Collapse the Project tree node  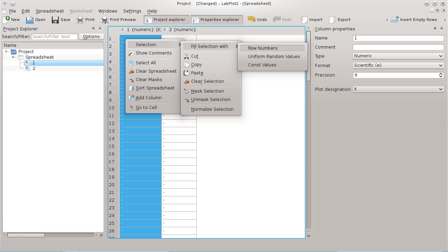coord(7,52)
